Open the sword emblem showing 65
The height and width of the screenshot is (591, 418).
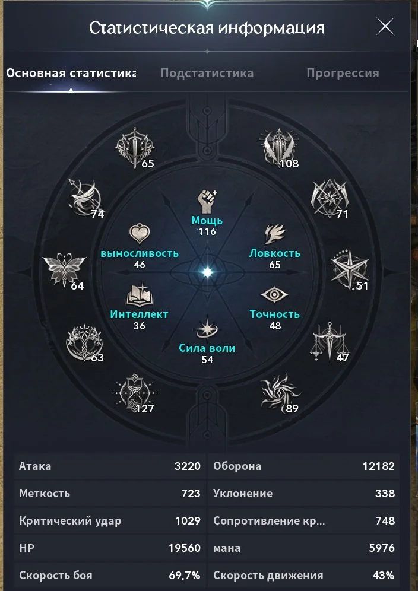click(135, 148)
